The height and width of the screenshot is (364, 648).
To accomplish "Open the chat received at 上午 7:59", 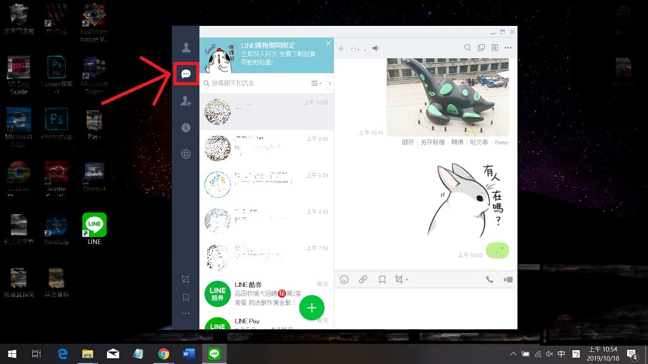I will 266,257.
